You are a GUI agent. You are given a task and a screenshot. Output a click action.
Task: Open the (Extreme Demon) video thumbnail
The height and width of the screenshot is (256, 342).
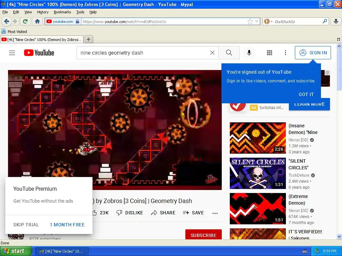pos(258,209)
